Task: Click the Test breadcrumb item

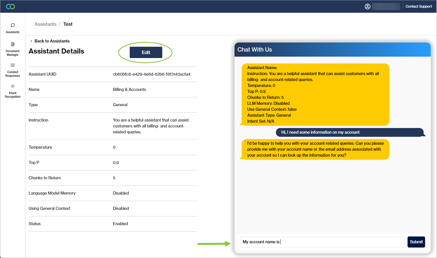Action: (x=68, y=24)
